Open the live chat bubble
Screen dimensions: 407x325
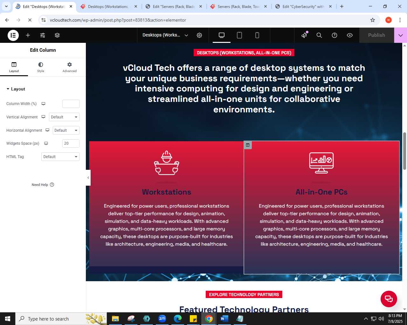(x=389, y=299)
